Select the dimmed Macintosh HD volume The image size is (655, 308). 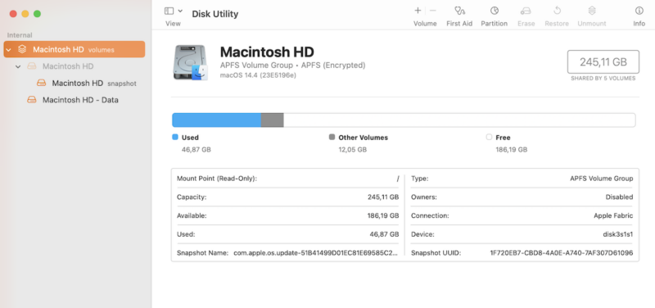coord(68,66)
